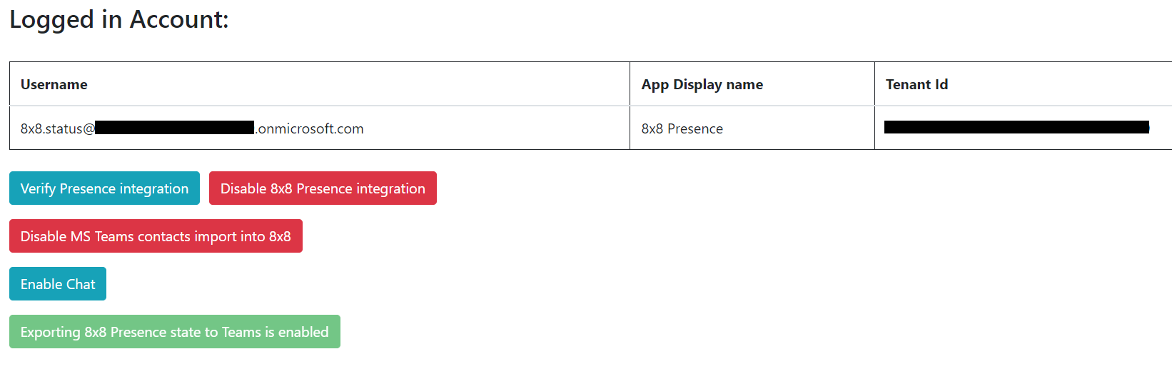The height and width of the screenshot is (374, 1172).
Task: Select the App Display name column header
Action: tap(702, 84)
